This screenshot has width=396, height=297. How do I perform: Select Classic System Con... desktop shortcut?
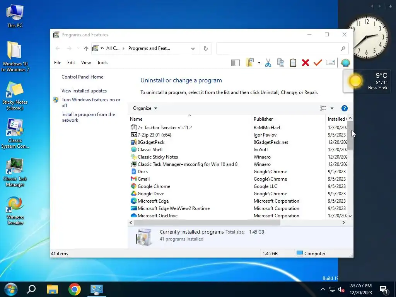coord(15,134)
